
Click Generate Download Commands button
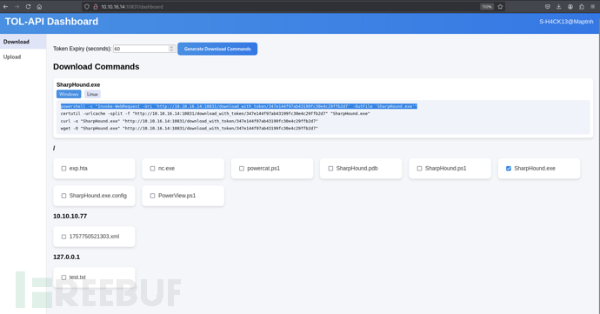click(217, 49)
